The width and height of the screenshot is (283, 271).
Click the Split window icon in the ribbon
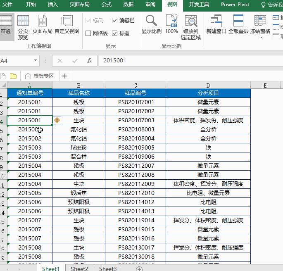(276, 17)
